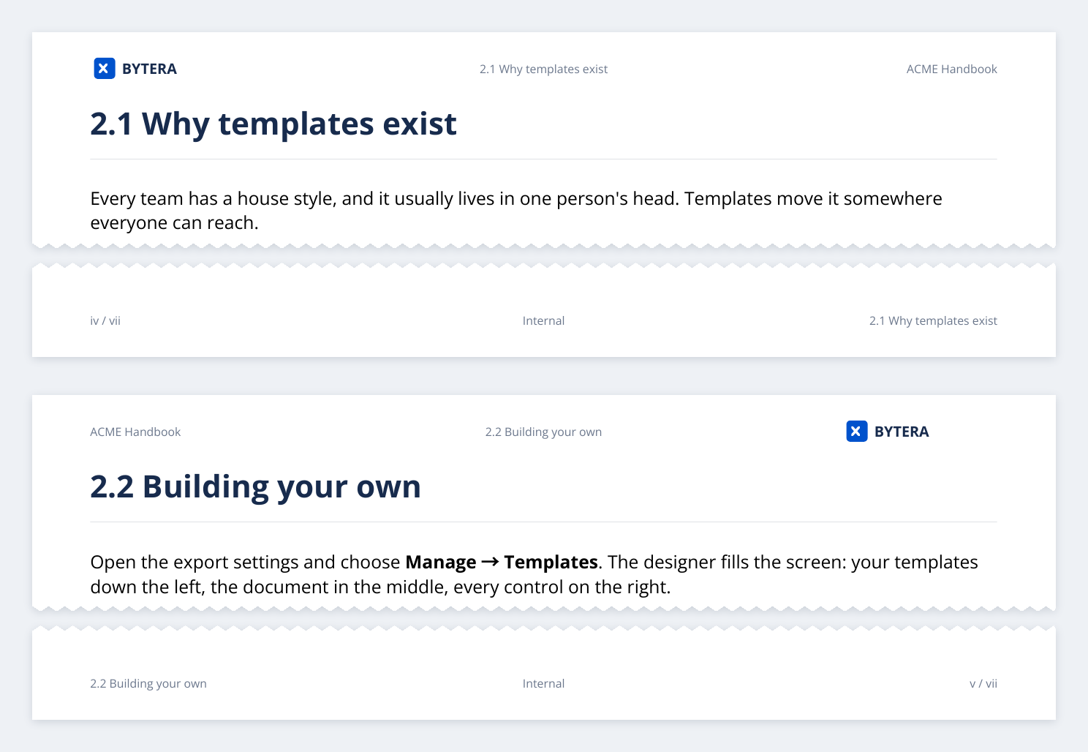Click the bold 'Manage' text in paragraph

tap(441, 562)
